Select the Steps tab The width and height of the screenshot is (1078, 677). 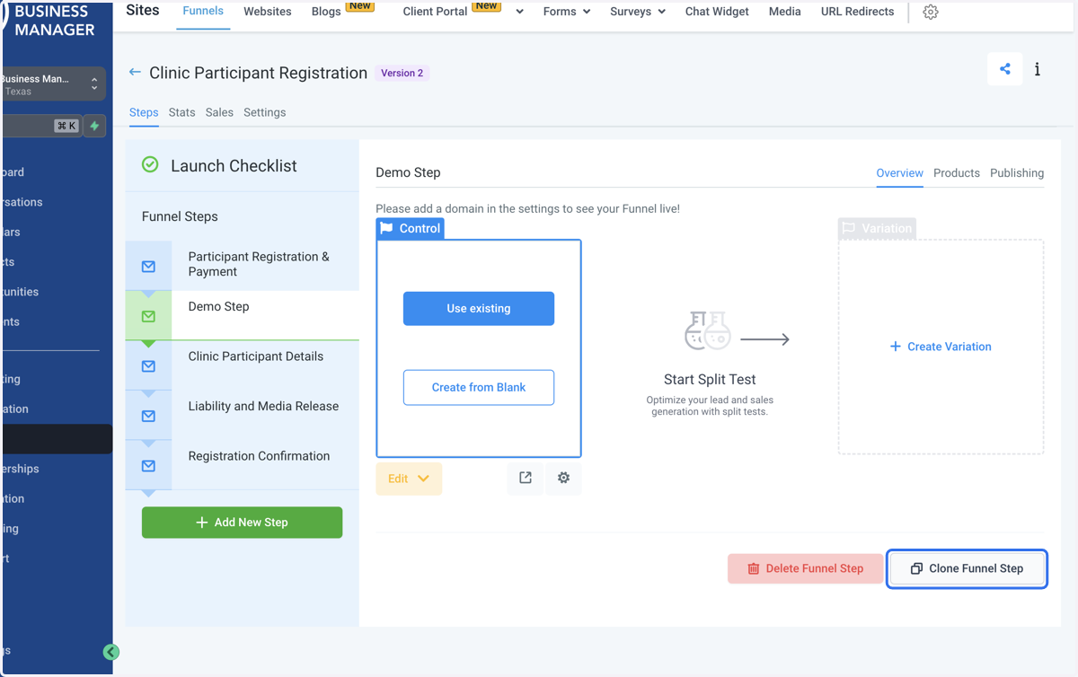[x=144, y=112]
